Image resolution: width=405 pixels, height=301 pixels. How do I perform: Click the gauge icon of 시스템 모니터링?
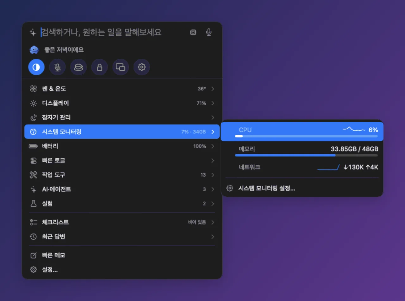click(34, 132)
